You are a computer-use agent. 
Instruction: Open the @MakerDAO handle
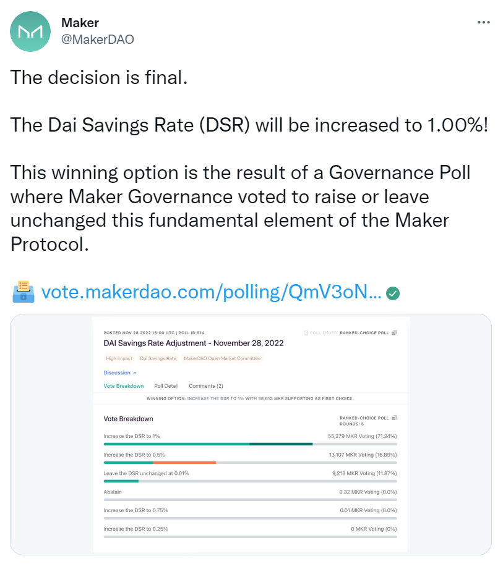[98, 39]
